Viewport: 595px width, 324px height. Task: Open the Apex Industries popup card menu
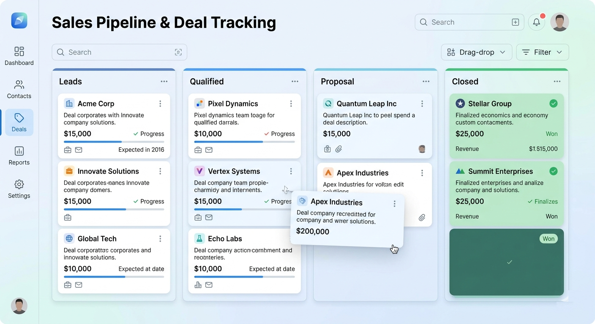pos(394,203)
